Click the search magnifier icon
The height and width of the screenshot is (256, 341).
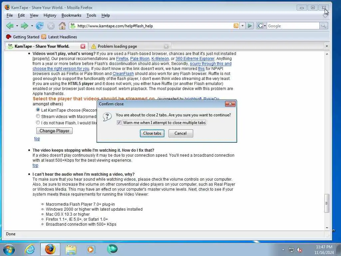[x=323, y=26]
